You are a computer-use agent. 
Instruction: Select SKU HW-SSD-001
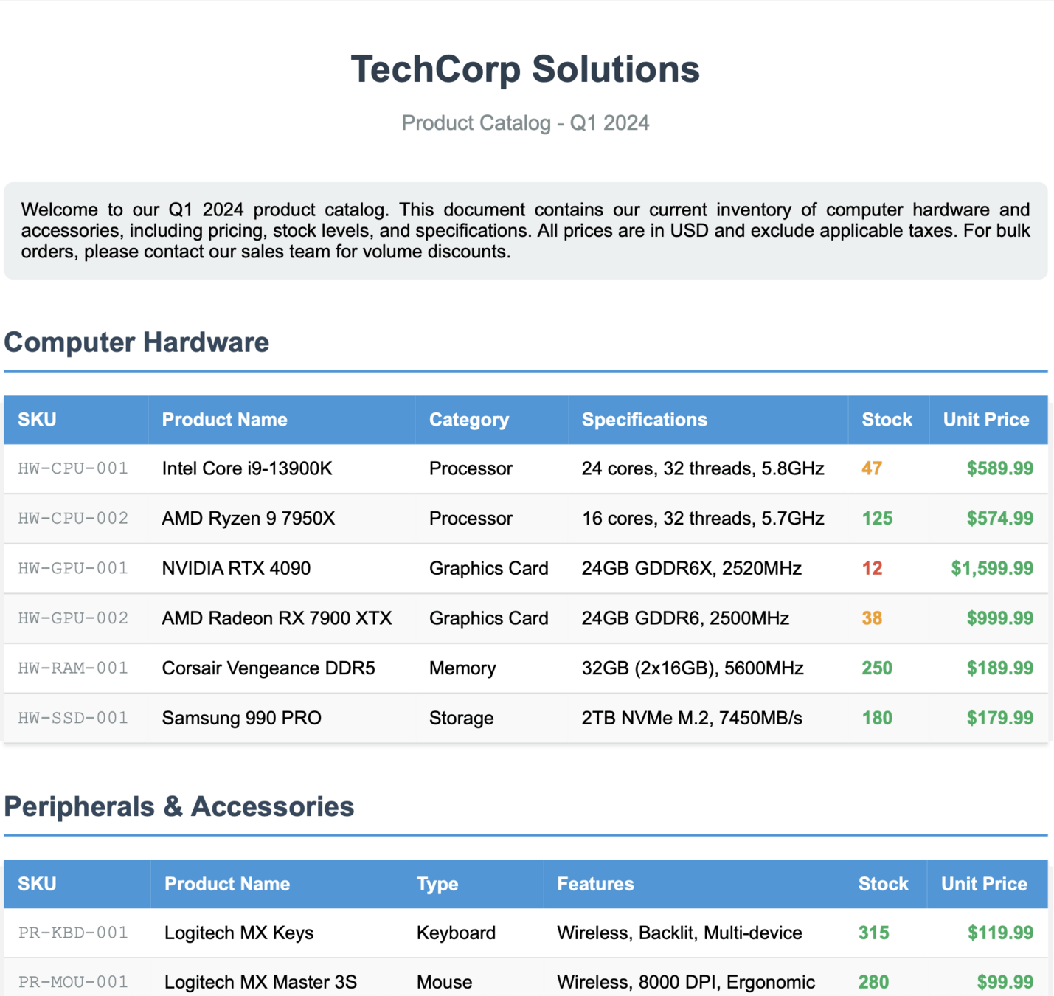pyautogui.click(x=73, y=718)
